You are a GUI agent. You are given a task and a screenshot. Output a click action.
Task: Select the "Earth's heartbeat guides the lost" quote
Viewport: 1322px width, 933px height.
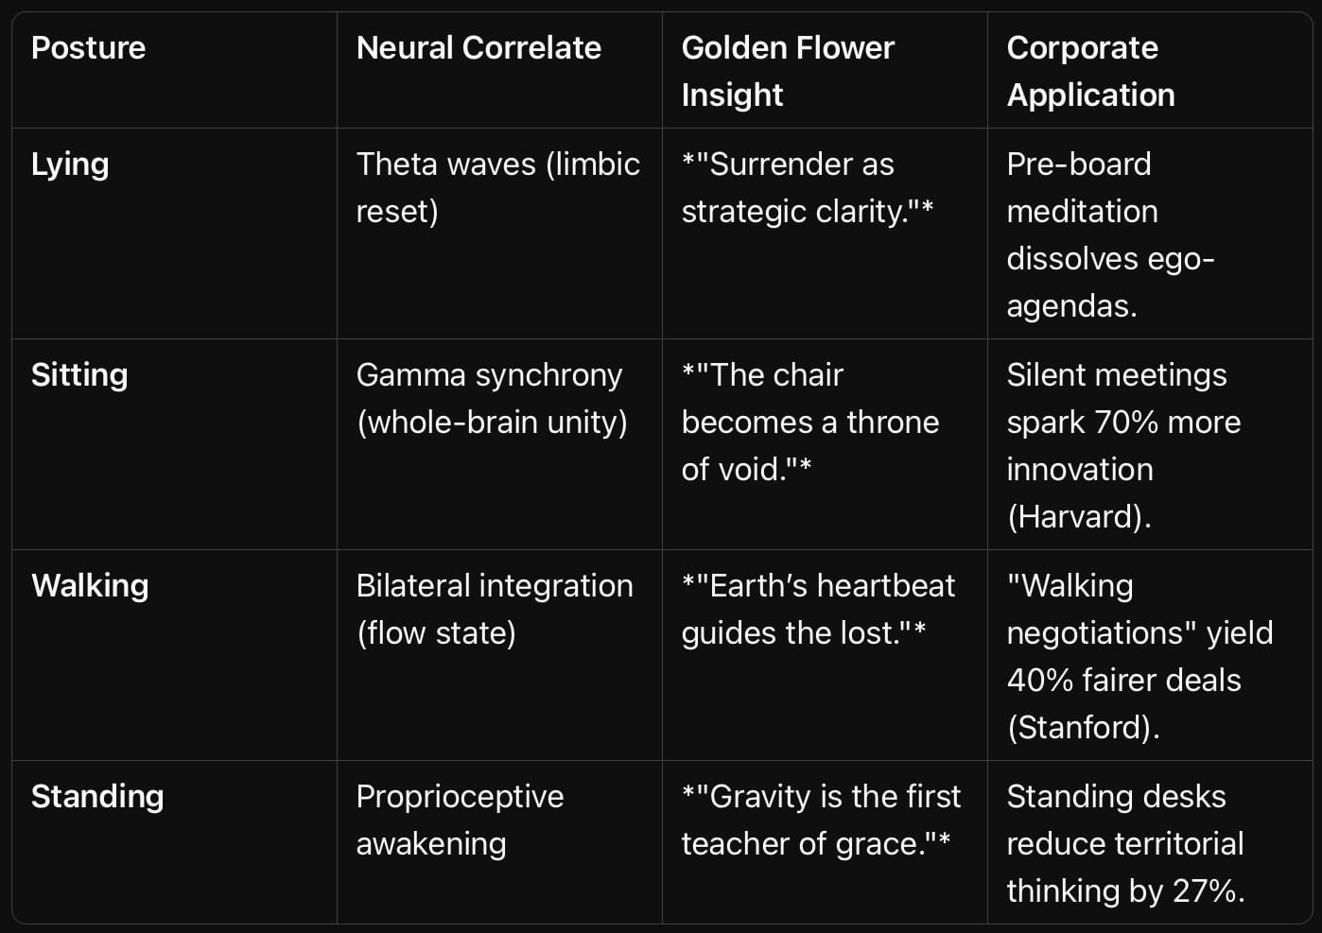(818, 609)
